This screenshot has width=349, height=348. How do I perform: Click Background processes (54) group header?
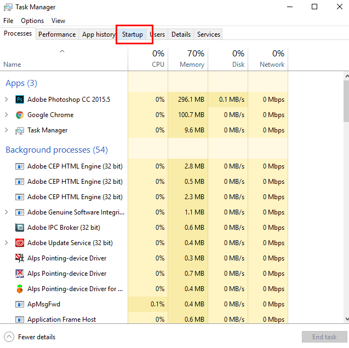click(57, 150)
